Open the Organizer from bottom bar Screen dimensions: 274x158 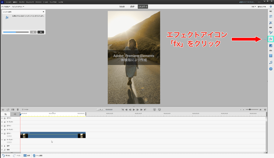(x=27, y=156)
